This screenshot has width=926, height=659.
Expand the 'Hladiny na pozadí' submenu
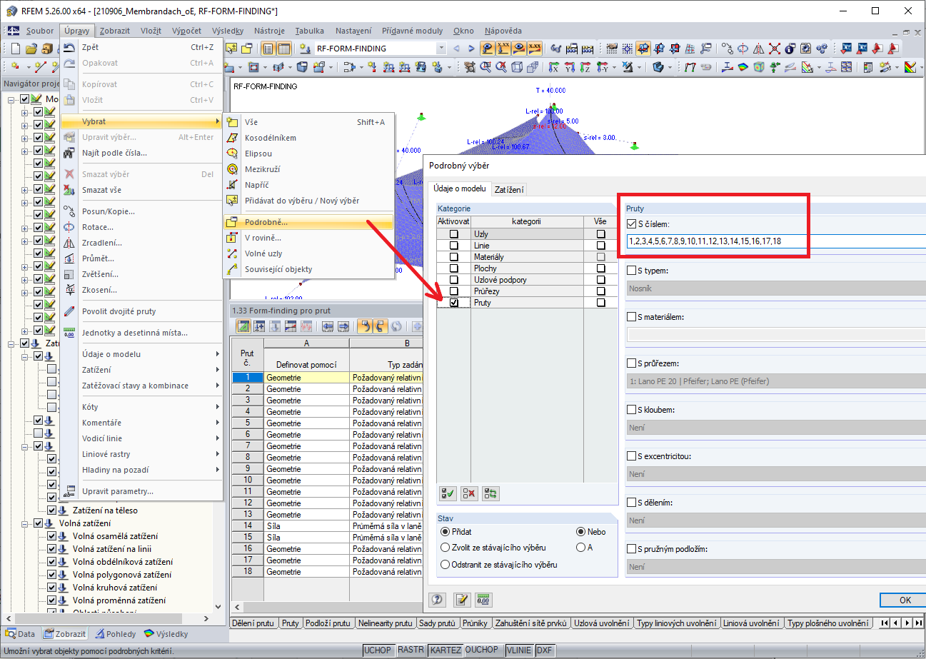141,470
